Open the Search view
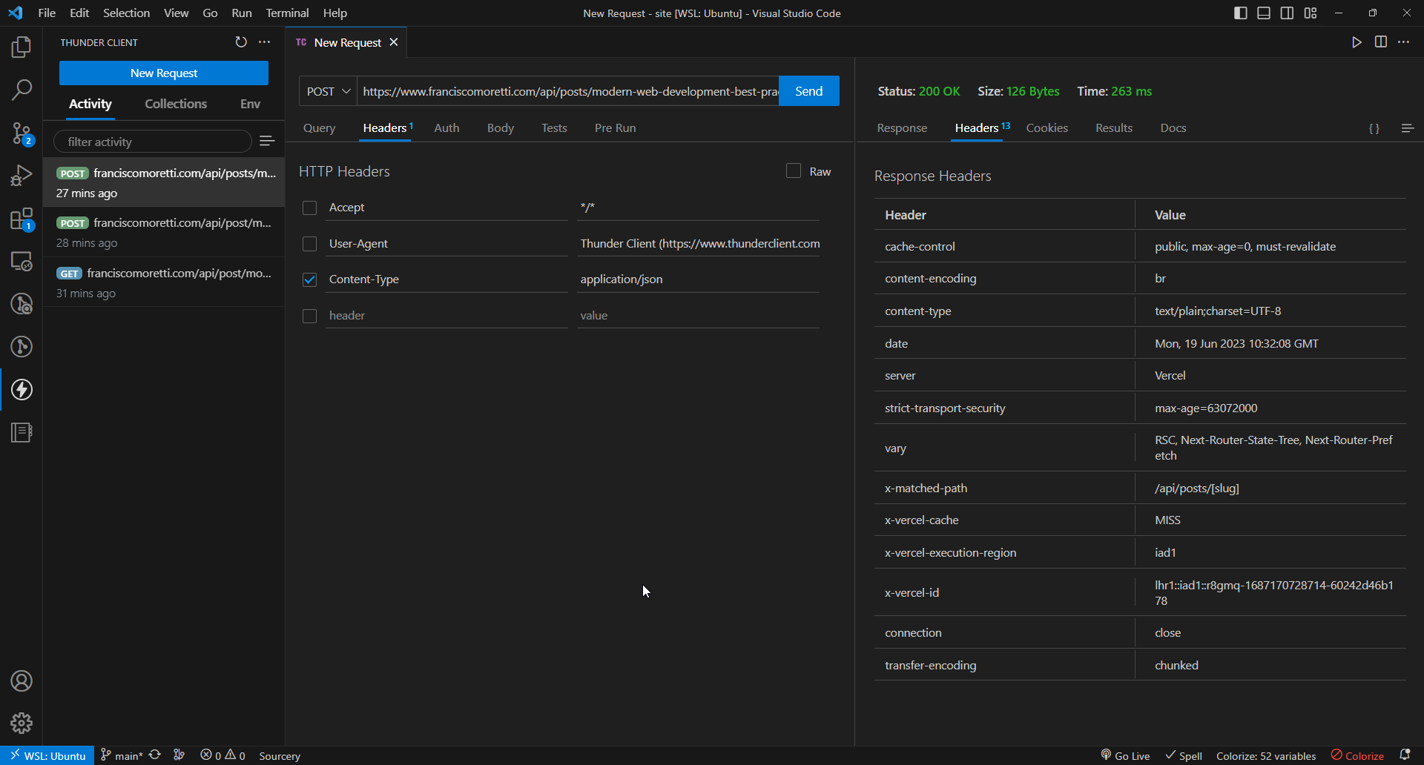 tap(22, 90)
